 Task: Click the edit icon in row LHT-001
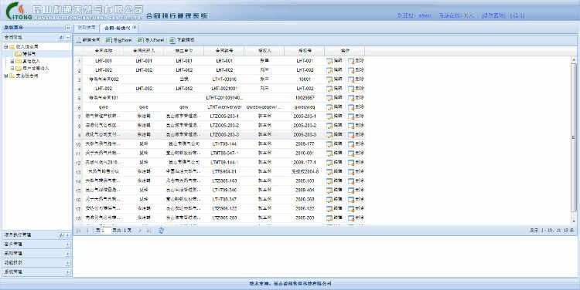click(329, 61)
